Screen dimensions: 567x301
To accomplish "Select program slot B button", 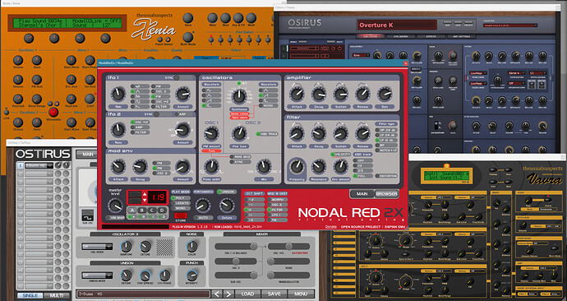I will click(142, 211).
